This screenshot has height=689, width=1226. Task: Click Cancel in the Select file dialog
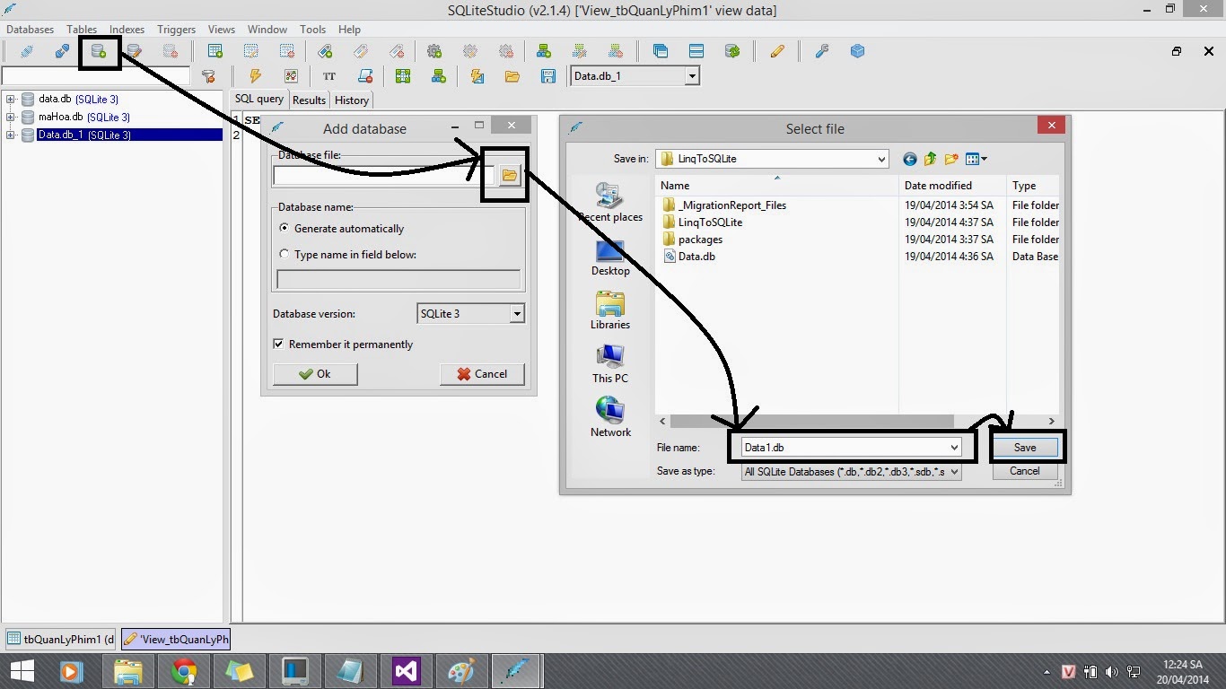pyautogui.click(x=1025, y=471)
